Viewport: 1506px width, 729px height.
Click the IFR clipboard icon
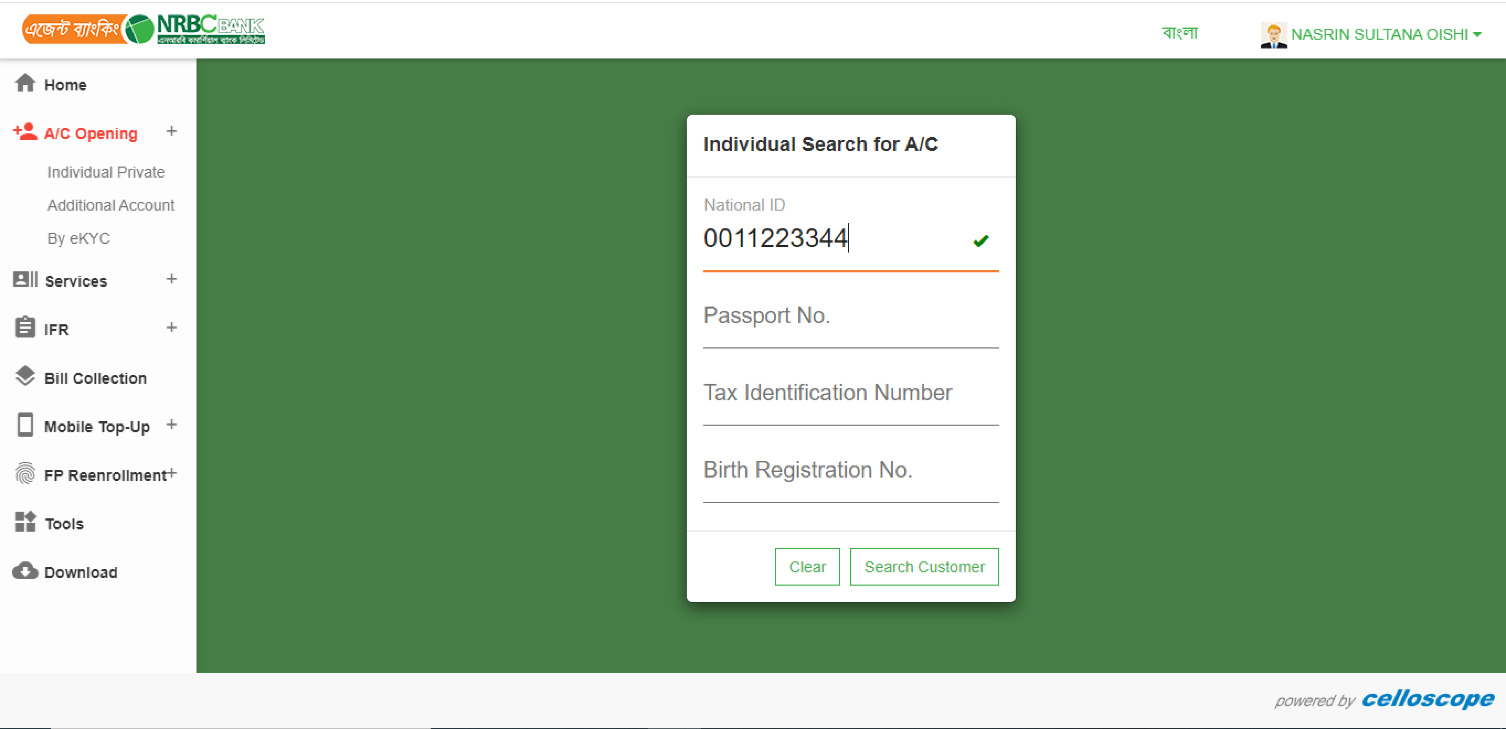coord(25,327)
